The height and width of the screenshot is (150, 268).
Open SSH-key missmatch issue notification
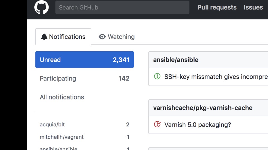pos(216,77)
